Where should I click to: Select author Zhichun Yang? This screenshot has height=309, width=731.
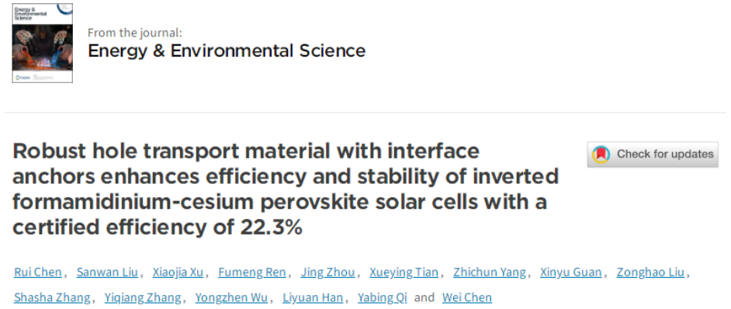tap(490, 273)
